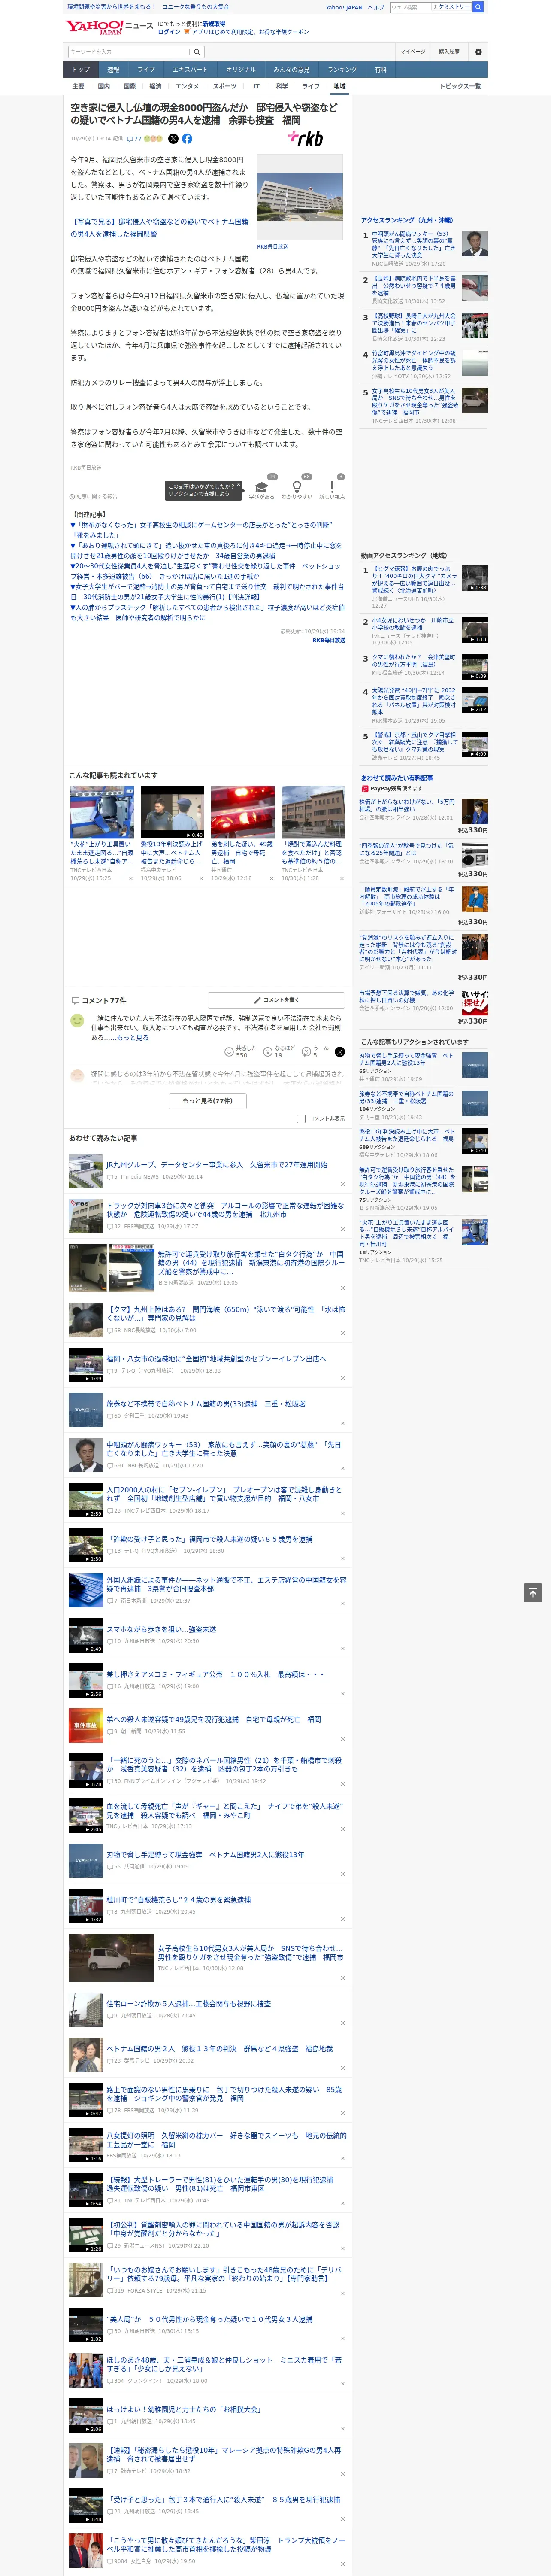551x2576 pixels.
Task: Open ranking item 1 中垣内祐一 thumbnail
Action: point(475,244)
